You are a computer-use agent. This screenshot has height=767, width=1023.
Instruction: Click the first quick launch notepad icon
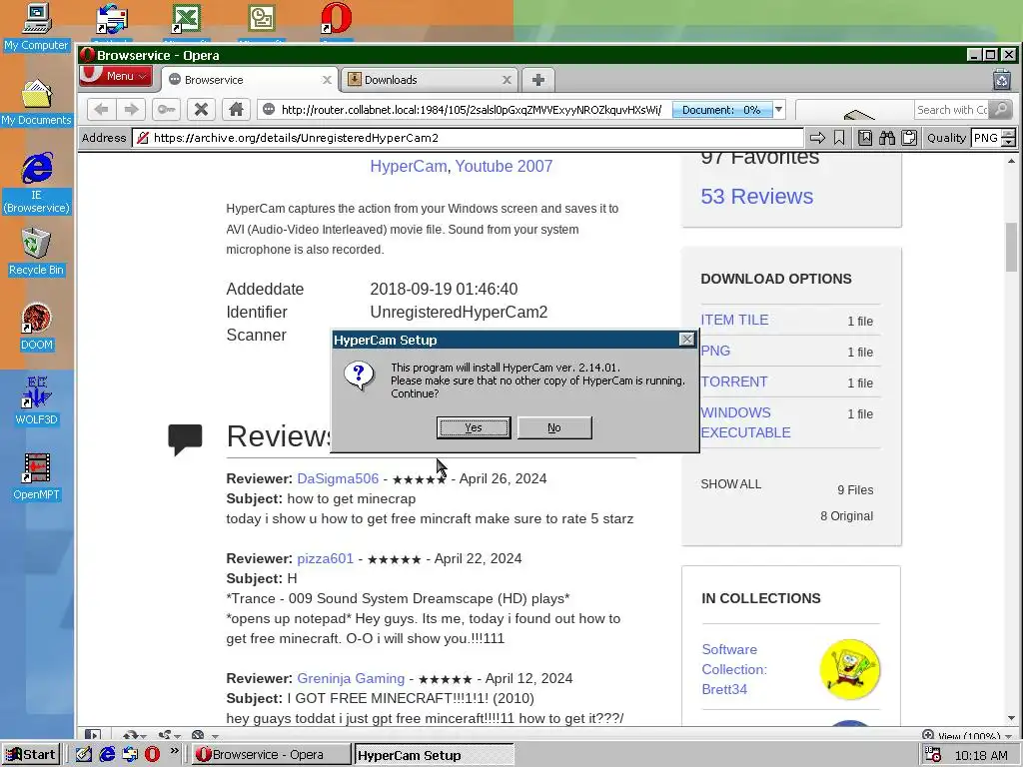pyautogui.click(x=84, y=755)
